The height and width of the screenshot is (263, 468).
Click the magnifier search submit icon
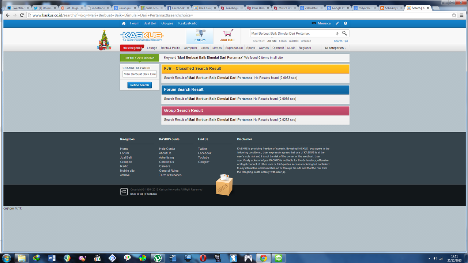coord(344,33)
